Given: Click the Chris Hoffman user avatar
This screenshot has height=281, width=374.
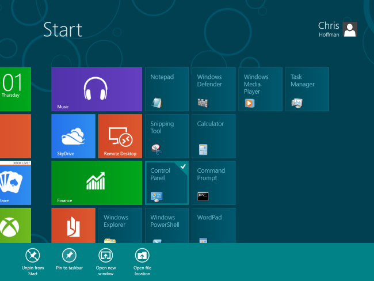Looking at the screenshot, I should (x=350, y=29).
